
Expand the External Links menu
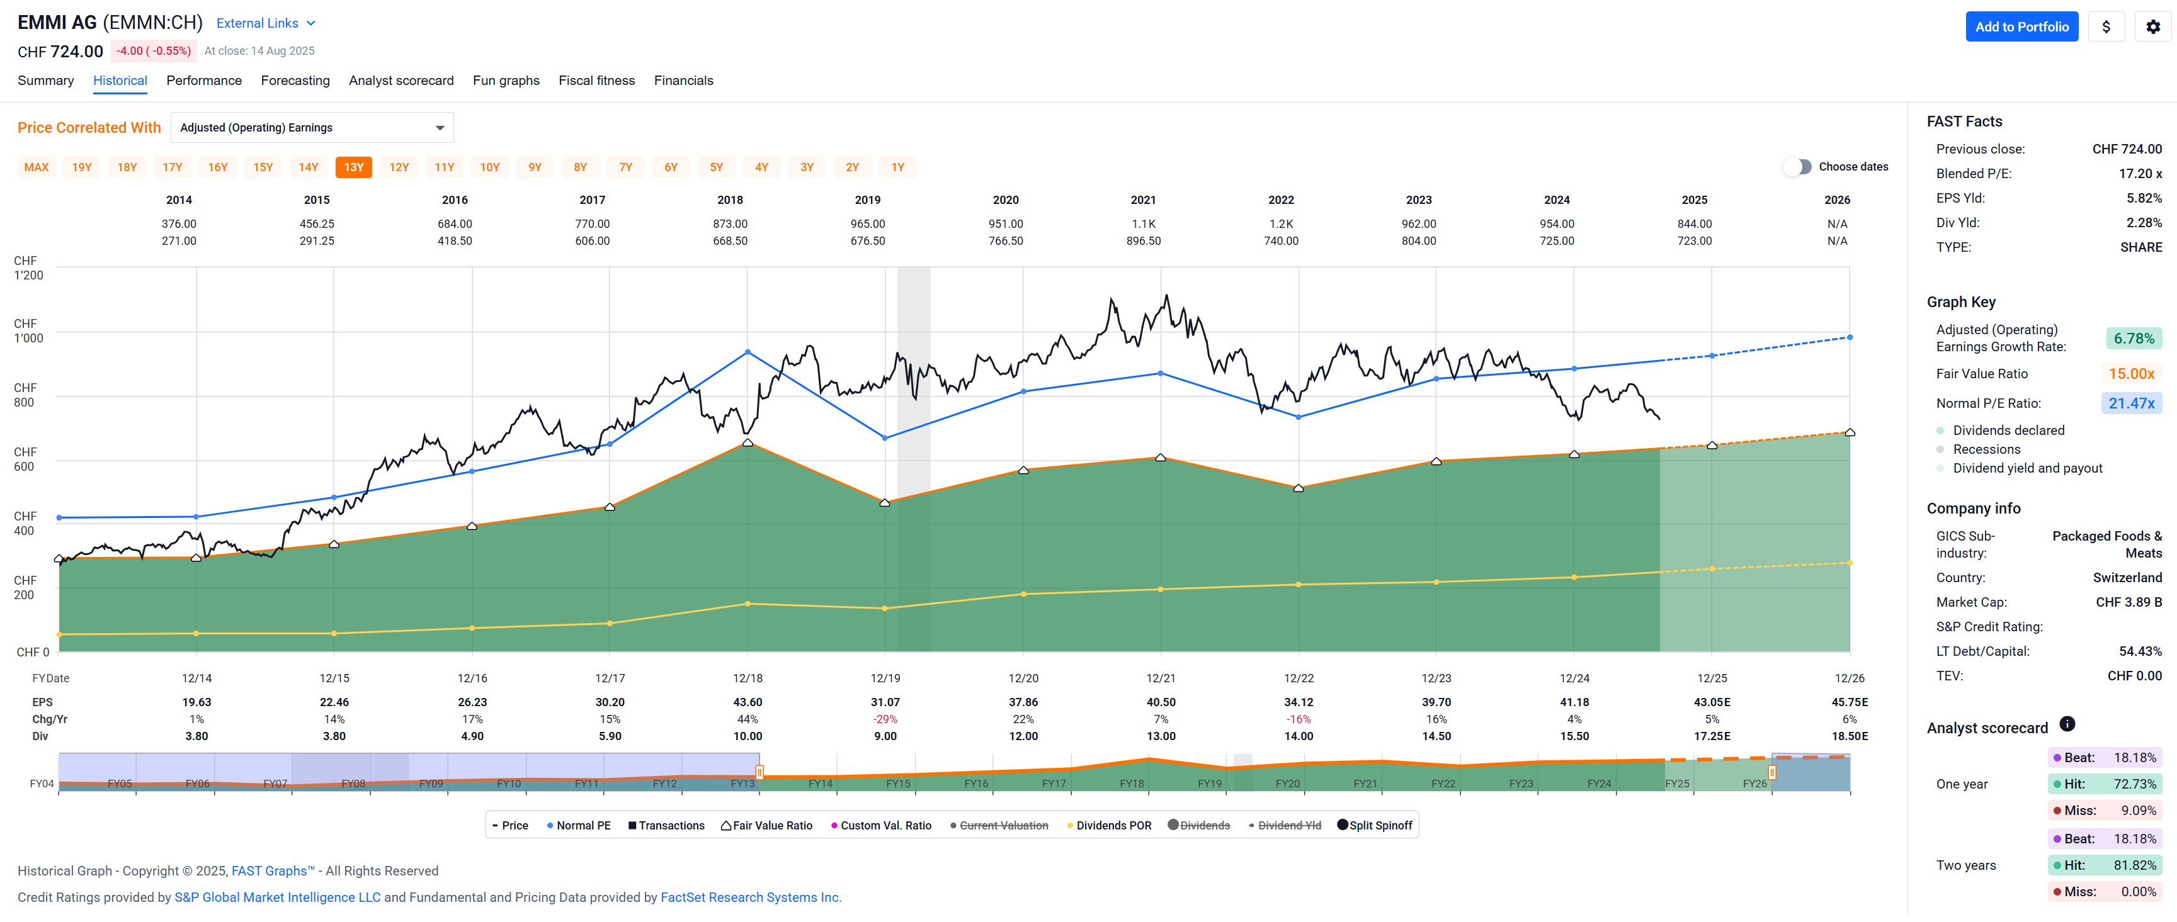click(x=265, y=24)
